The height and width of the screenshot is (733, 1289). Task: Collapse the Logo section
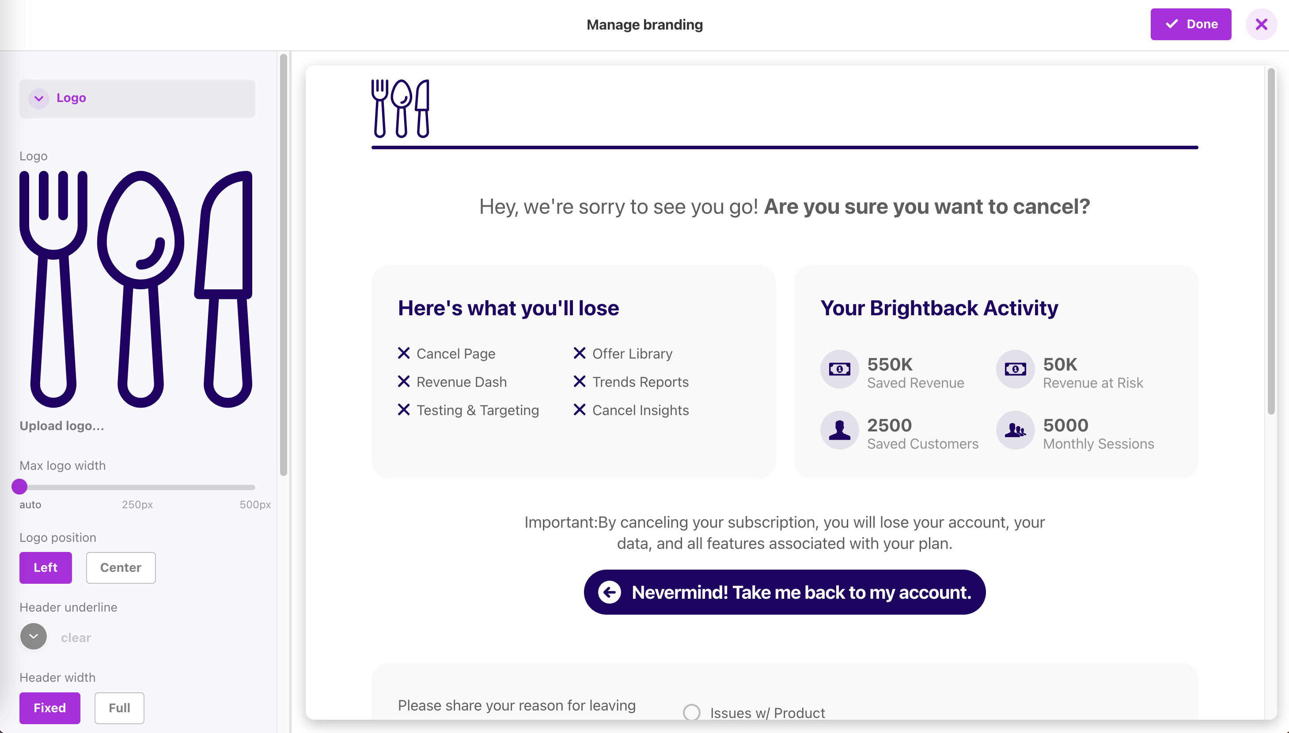point(39,98)
